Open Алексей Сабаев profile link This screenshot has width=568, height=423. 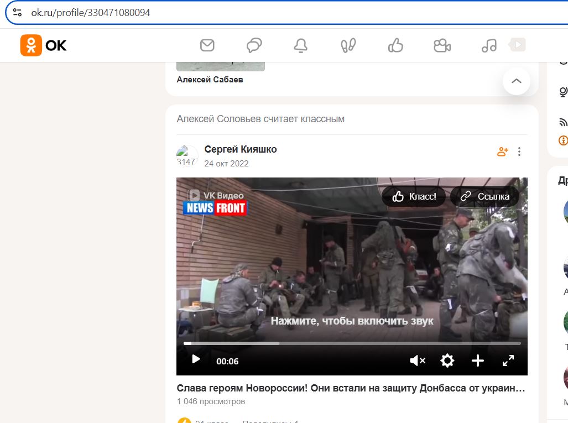click(x=210, y=80)
